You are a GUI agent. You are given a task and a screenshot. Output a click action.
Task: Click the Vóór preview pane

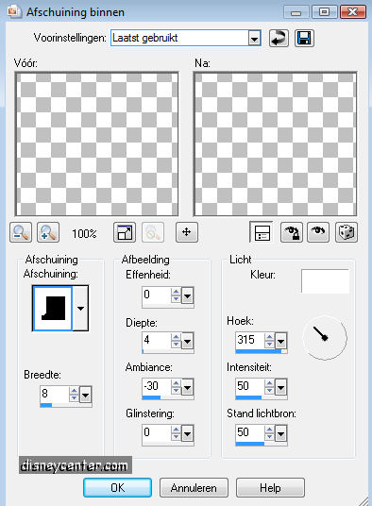point(96,143)
